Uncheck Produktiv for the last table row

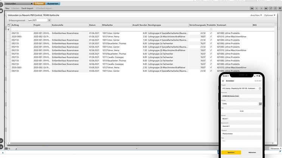(211, 71)
